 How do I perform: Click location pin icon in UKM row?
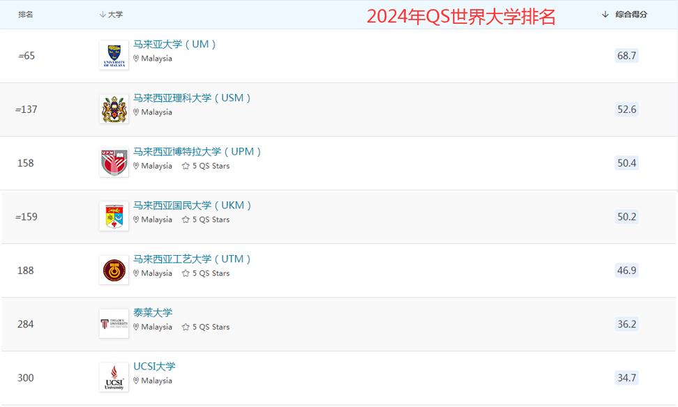[x=136, y=220]
